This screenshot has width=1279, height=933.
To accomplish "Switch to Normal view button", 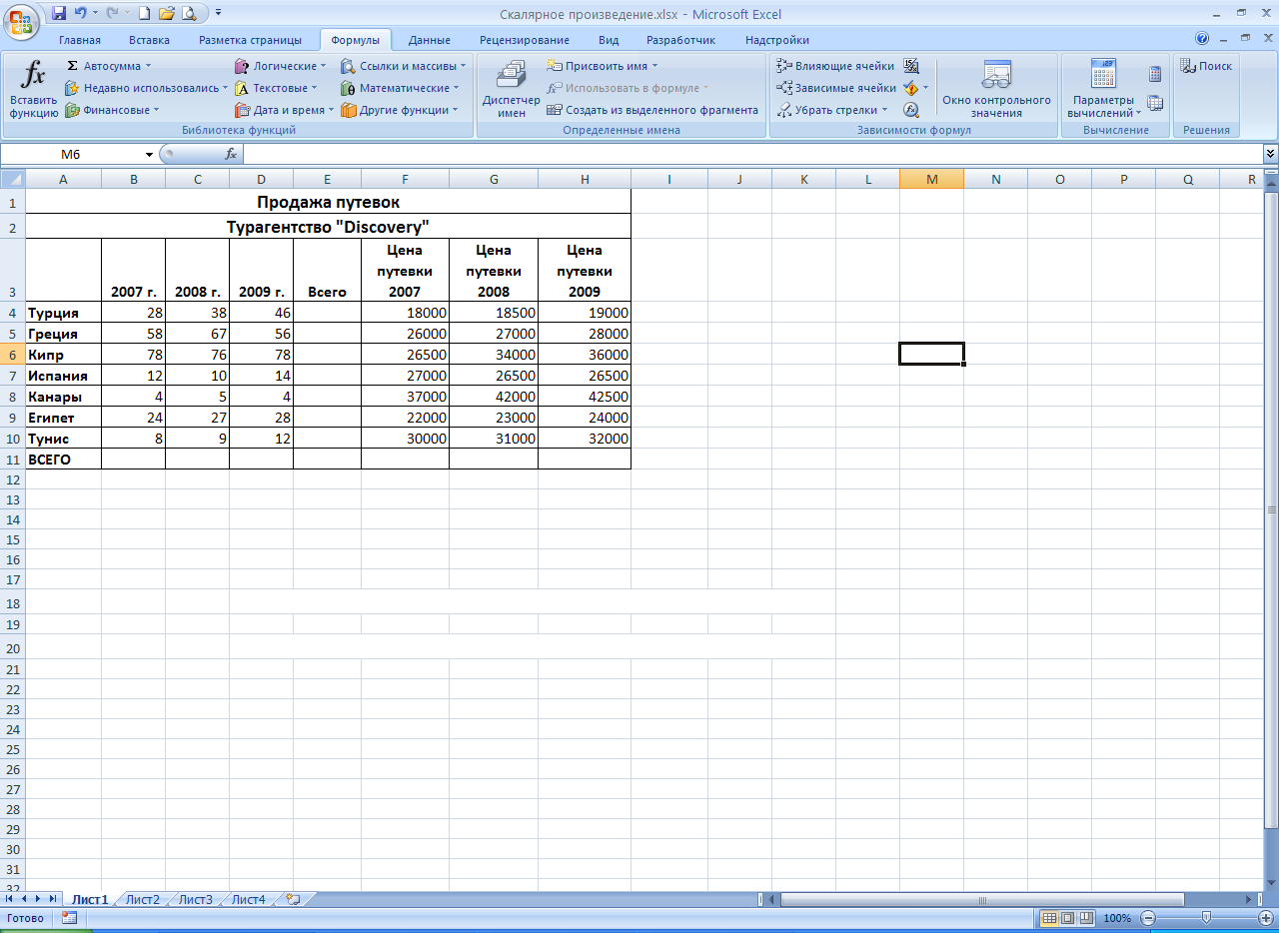I will 1049,918.
